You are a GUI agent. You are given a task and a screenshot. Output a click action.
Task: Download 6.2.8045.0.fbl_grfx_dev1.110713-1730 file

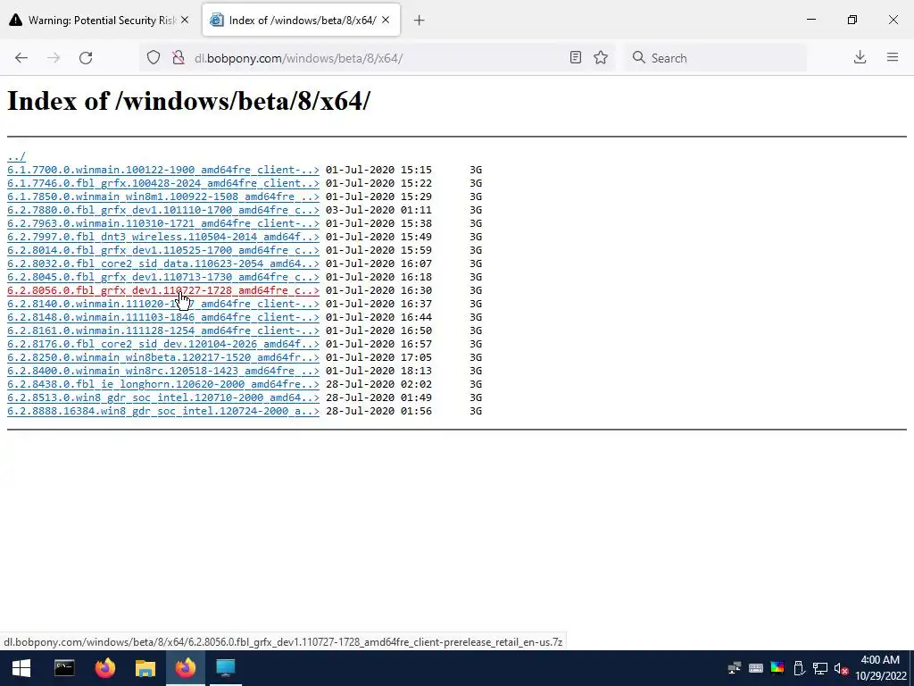point(163,277)
